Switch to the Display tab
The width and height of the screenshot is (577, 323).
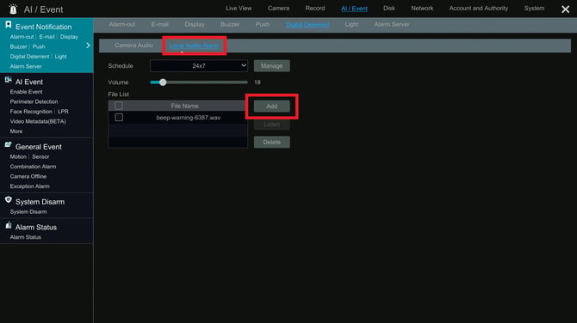195,24
